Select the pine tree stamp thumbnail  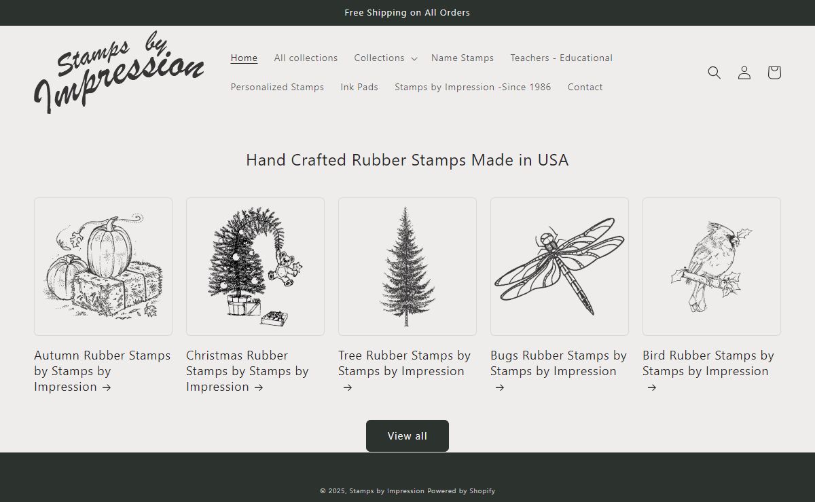pos(407,267)
